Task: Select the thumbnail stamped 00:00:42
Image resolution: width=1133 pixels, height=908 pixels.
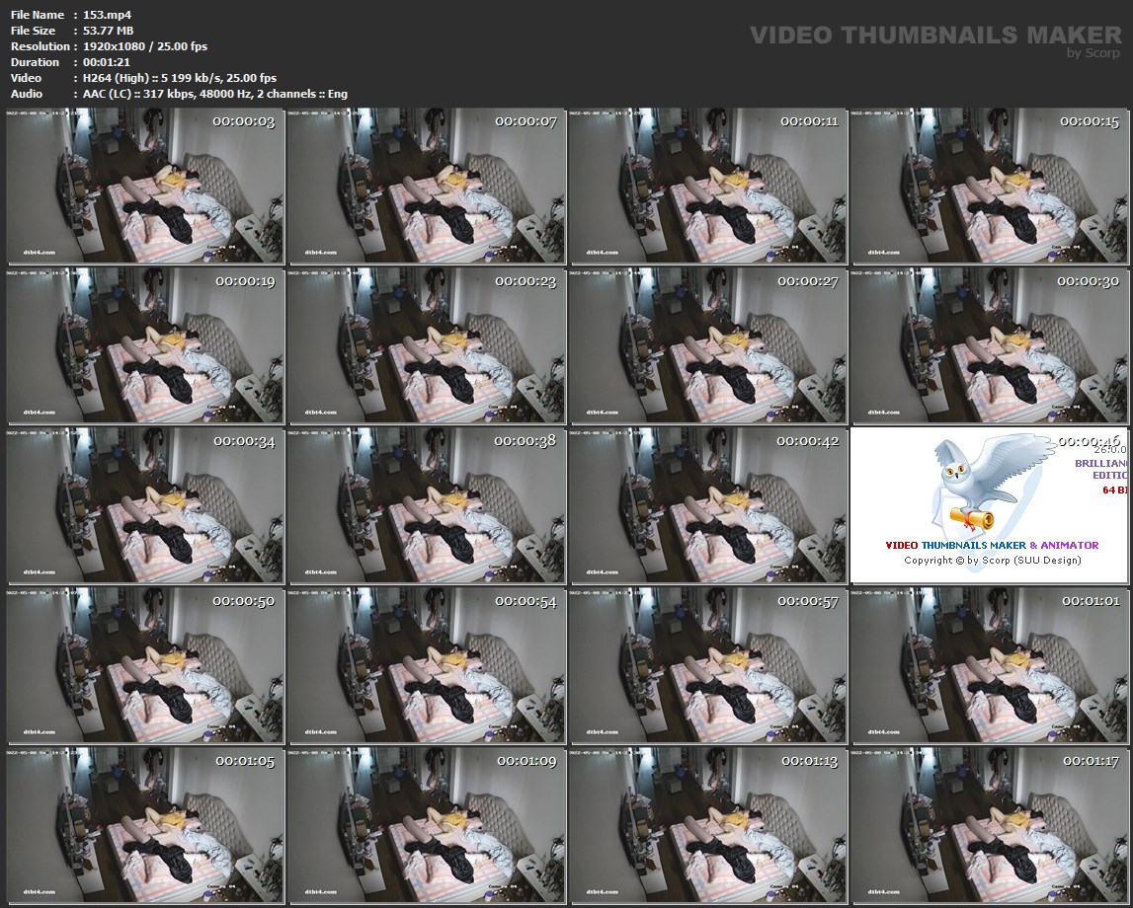Action: pyautogui.click(x=708, y=506)
